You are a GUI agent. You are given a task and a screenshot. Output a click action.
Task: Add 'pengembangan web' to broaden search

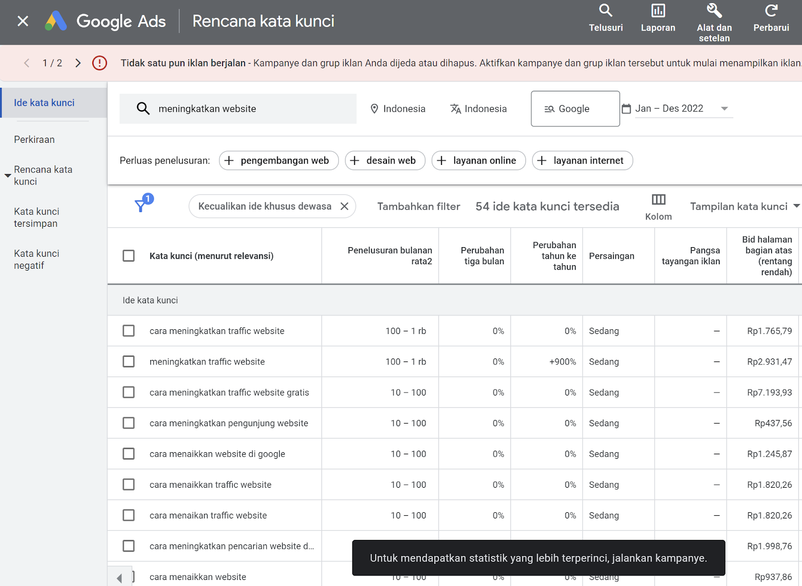[x=279, y=160]
